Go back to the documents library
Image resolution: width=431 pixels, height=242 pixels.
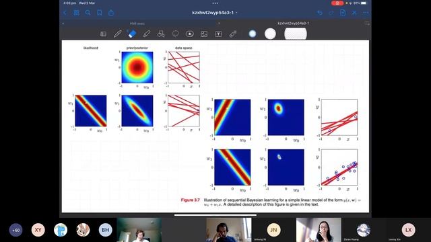click(x=65, y=13)
